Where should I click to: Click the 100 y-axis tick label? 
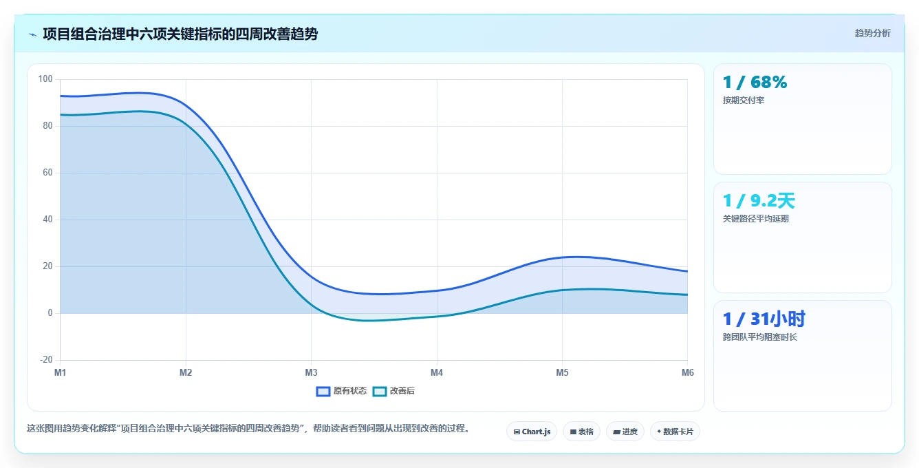pyautogui.click(x=45, y=79)
